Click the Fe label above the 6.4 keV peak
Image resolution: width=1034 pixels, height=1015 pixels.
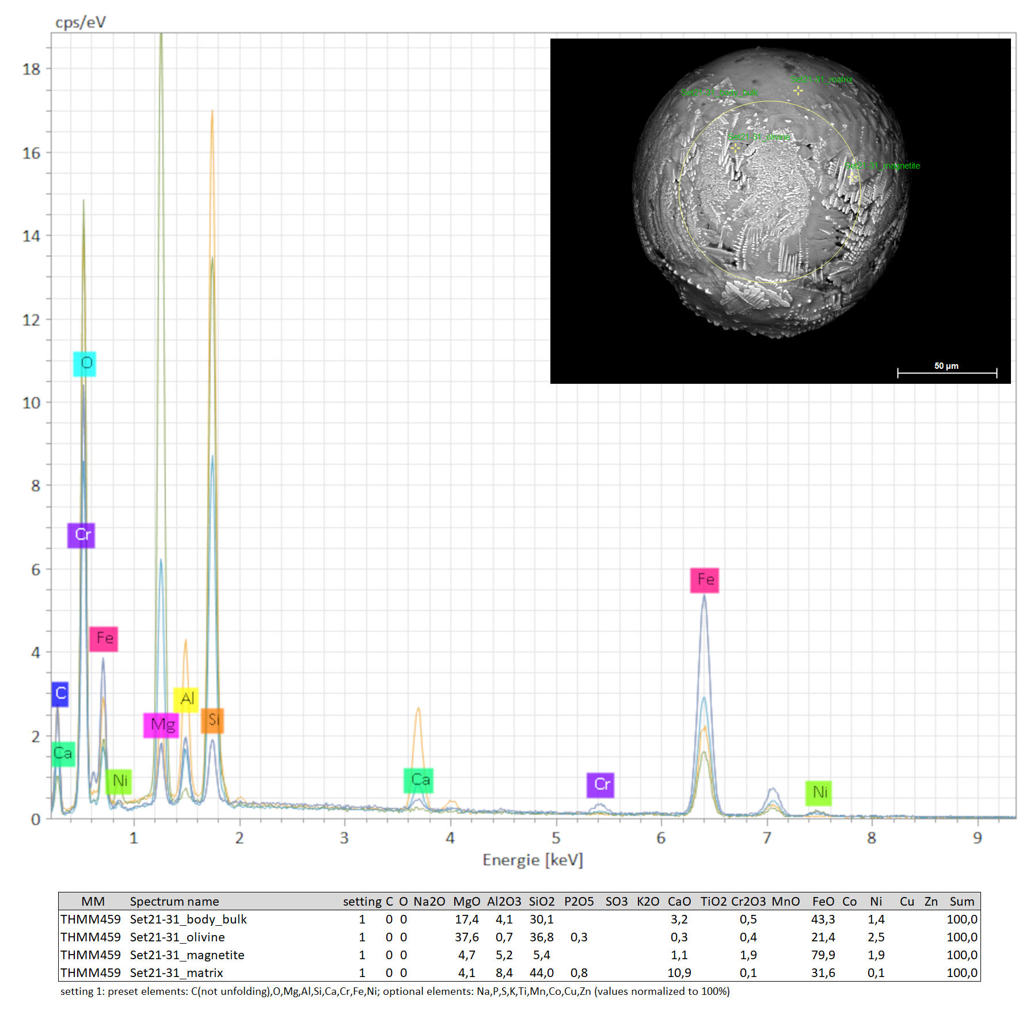(x=705, y=580)
